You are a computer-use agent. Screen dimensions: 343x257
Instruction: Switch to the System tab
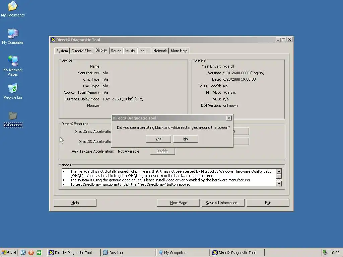[x=62, y=51]
